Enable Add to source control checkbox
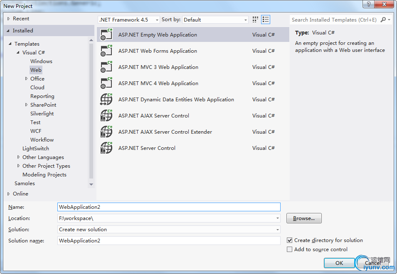 [x=289, y=249]
